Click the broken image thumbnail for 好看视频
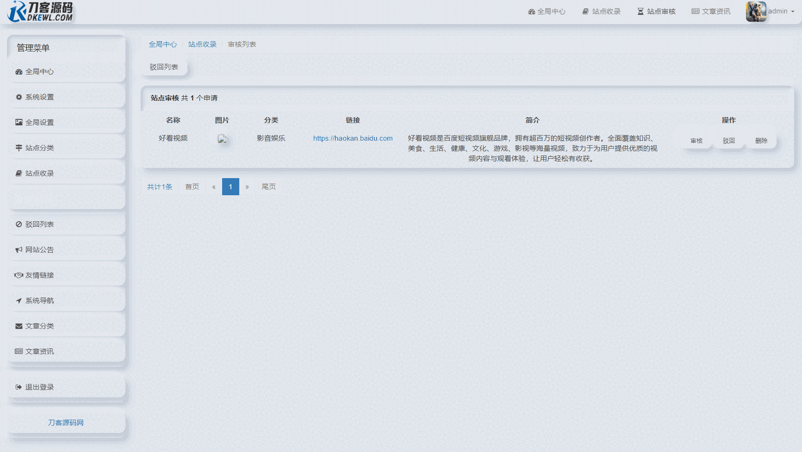 223,139
